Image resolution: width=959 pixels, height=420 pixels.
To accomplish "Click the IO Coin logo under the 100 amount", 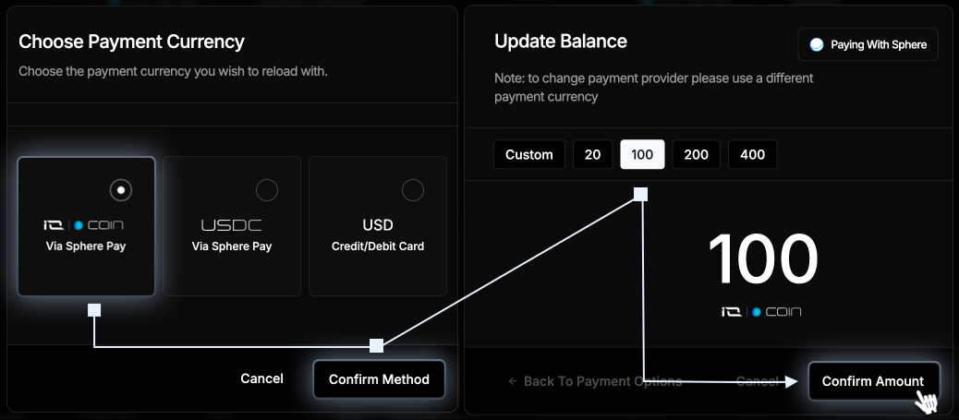I will (761, 312).
